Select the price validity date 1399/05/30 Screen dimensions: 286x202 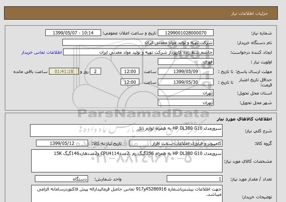(185, 82)
